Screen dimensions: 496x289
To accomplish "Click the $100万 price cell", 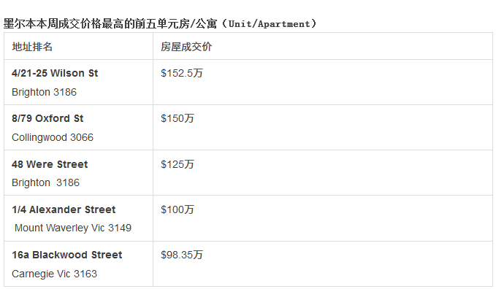I will (177, 209).
